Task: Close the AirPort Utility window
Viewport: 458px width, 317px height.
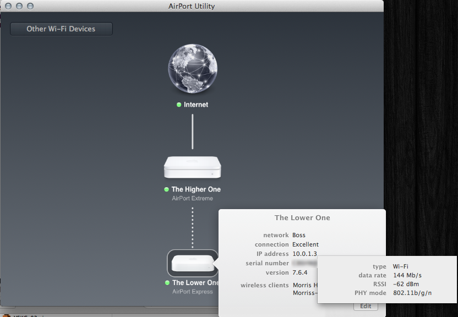Action: coord(8,6)
